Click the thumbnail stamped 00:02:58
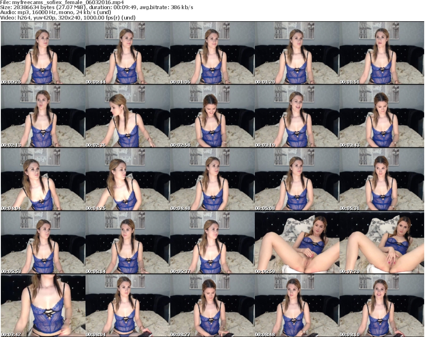The image size is (425, 337). (x=212, y=116)
